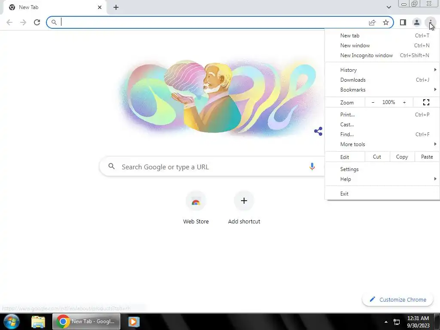Open a new tab with the plus button
Viewport: 440px width, 330px height.
[116, 7]
